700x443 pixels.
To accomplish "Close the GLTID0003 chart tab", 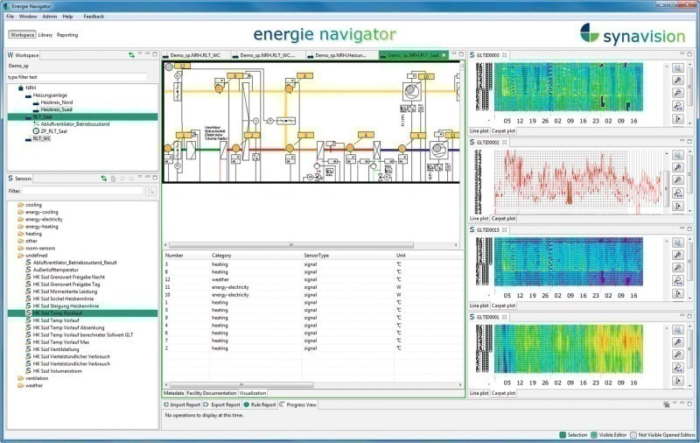I will click(x=505, y=55).
